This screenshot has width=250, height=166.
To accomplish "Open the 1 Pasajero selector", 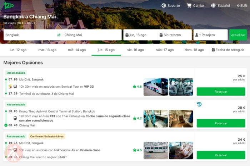I will pos(210,35).
